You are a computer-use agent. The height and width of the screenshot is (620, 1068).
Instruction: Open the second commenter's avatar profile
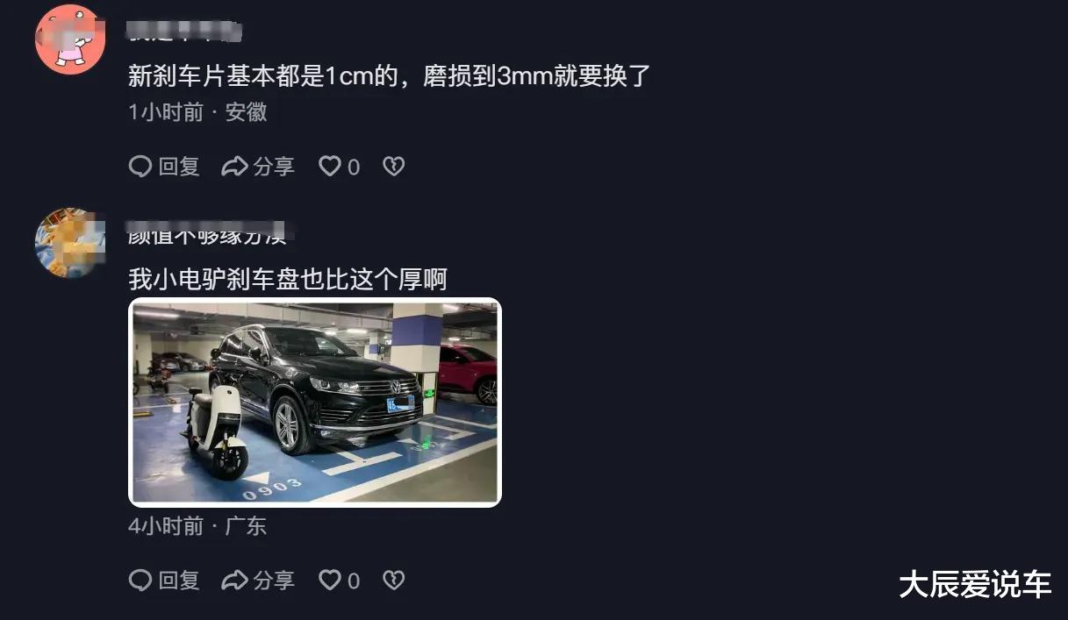tap(70, 243)
